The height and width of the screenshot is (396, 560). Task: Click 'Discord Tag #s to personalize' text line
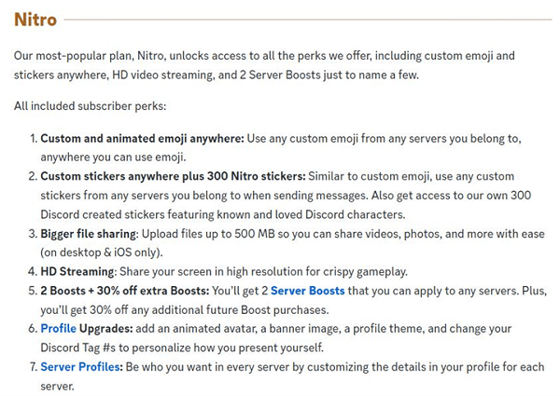pos(182,348)
